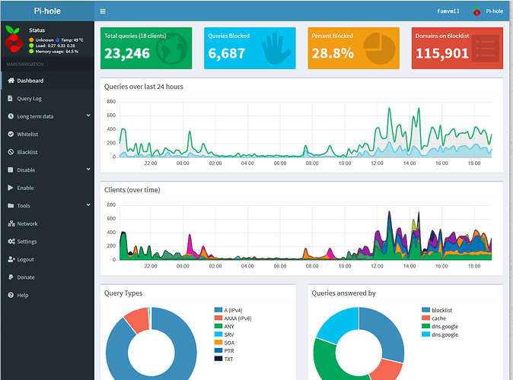Toggle ANY legend swatch in Query Types
This screenshot has width=513, height=380.
click(x=218, y=326)
